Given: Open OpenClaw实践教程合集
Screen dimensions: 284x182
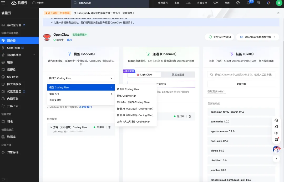Looking at the screenshot, I should click(257, 37).
